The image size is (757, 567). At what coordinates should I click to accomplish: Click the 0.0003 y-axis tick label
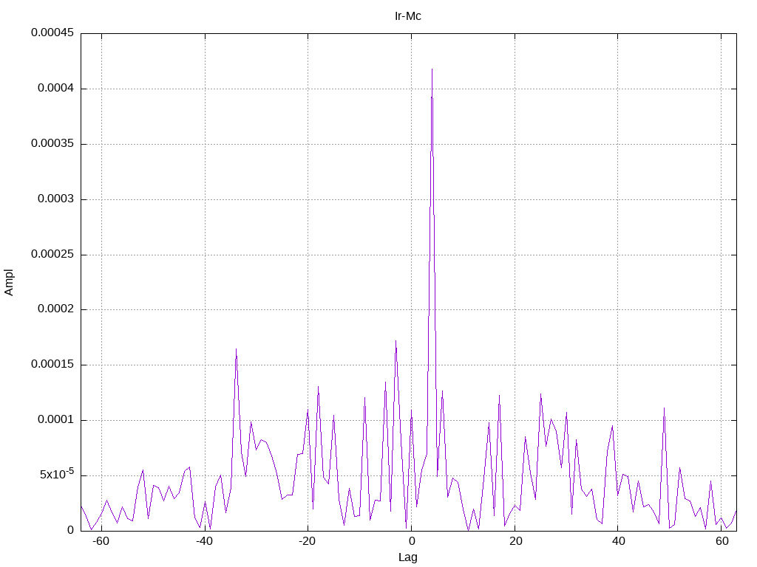point(55,199)
